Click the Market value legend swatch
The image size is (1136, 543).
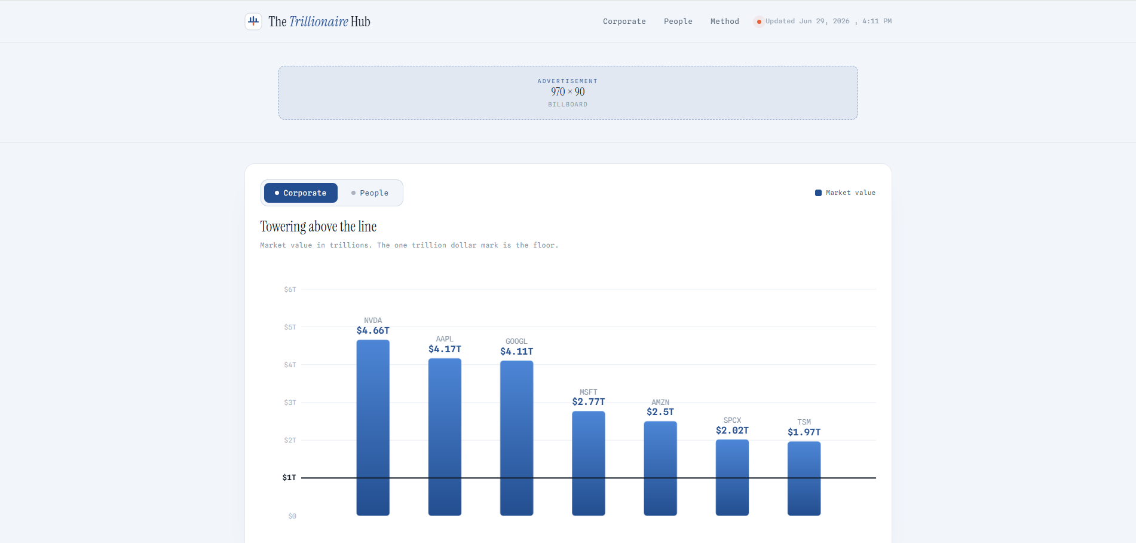(x=818, y=193)
